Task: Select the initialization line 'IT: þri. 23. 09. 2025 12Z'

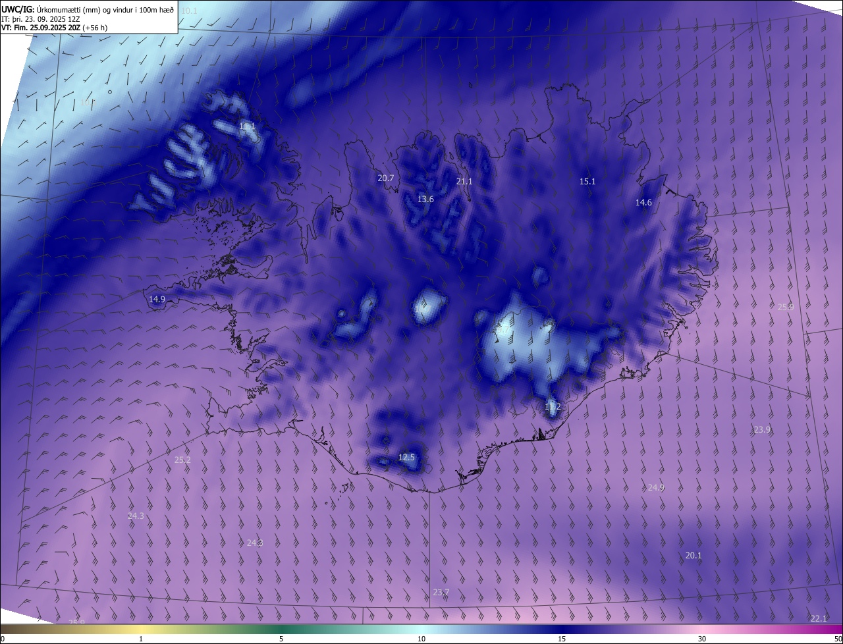Action: click(x=40, y=18)
